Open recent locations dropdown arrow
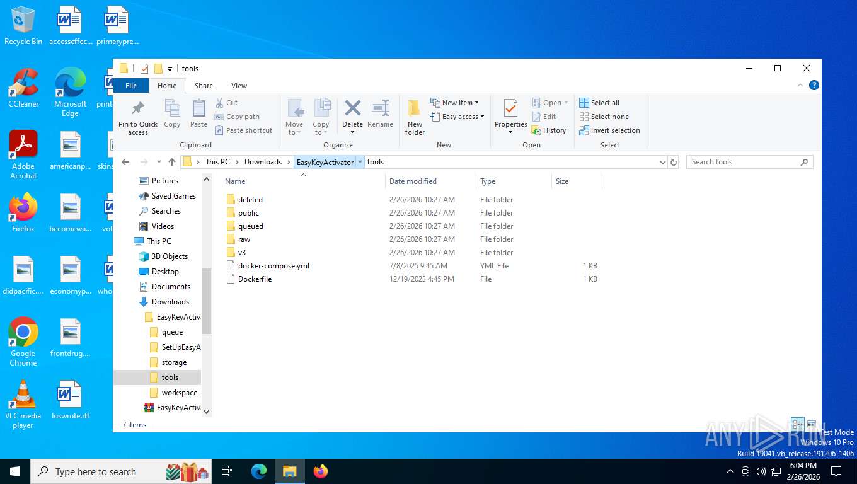857x484 pixels. click(159, 162)
